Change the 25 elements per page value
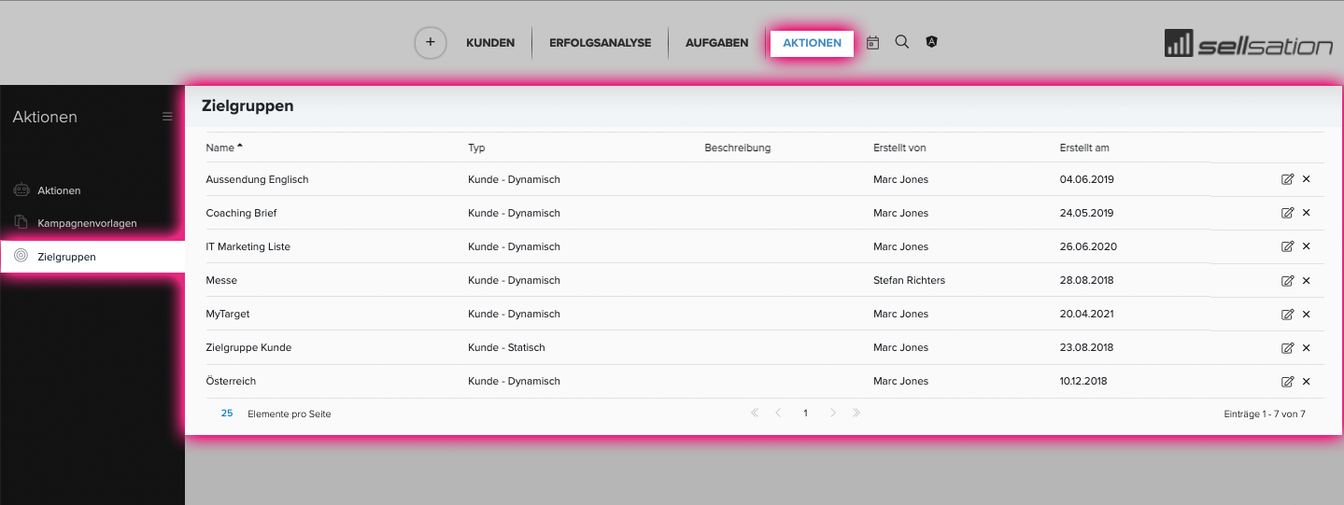Viewport: 1344px width, 505px height. pos(227,413)
